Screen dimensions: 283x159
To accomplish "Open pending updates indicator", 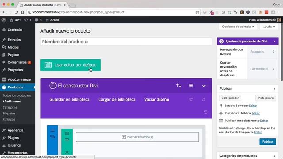I will point(28,20).
